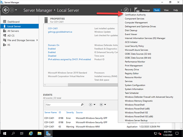Open Resource Monitor entry
183x137 pixels.
coord(133,77)
